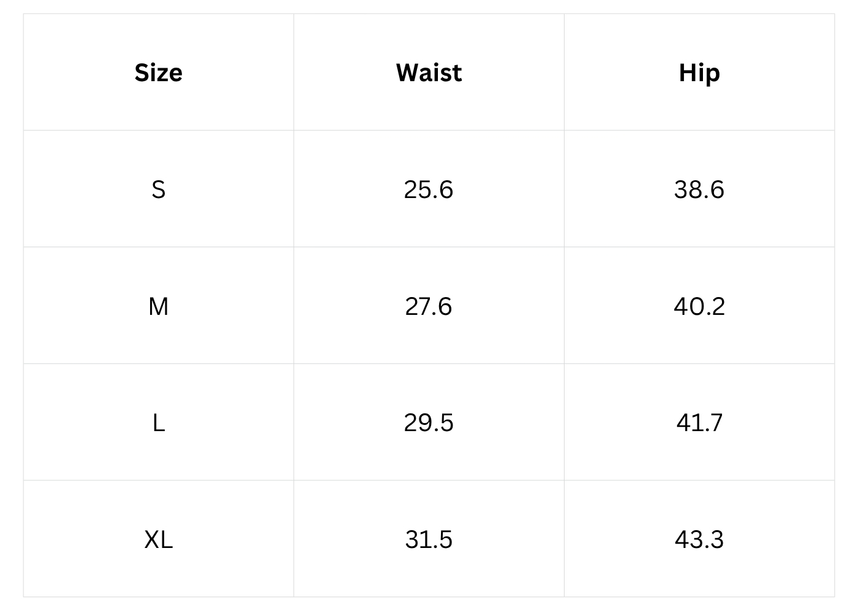861x615 pixels.
Task: Click hip value 40.2
Action: point(699,306)
